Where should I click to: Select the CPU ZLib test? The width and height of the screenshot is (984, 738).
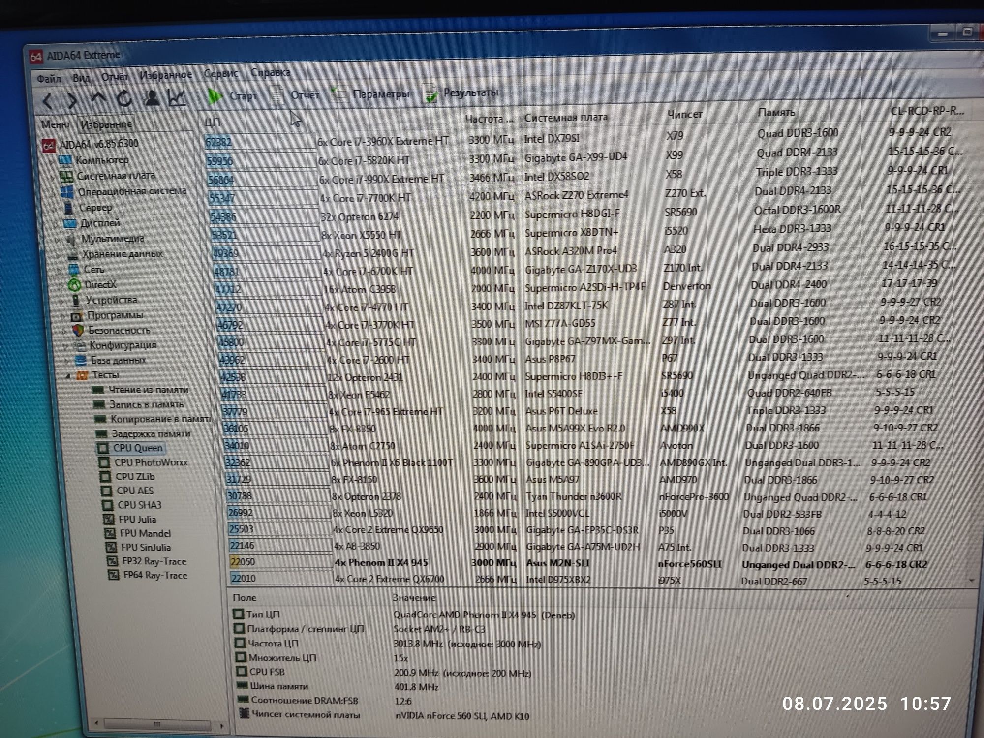(135, 477)
